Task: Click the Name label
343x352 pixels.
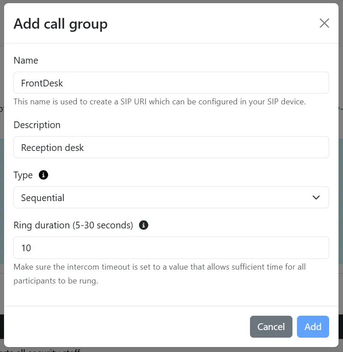Action: [26, 60]
